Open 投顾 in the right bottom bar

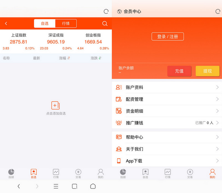pyautogui.click(x=123, y=174)
